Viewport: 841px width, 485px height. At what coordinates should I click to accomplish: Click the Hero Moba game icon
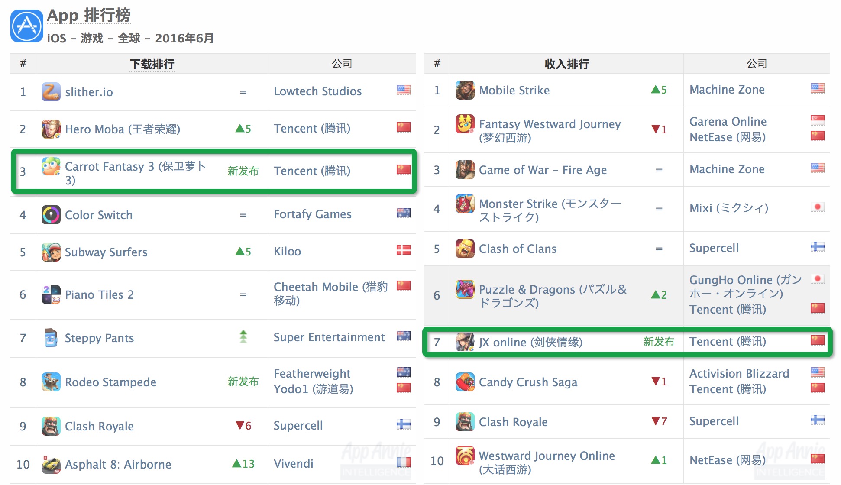51,129
